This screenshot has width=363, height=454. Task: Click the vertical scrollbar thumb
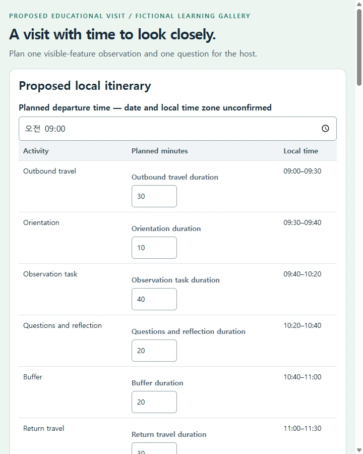[x=359, y=47]
